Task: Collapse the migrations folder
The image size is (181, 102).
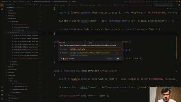Action: click(8, 33)
